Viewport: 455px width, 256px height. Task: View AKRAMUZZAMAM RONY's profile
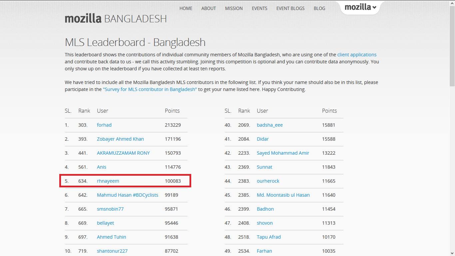(123, 153)
